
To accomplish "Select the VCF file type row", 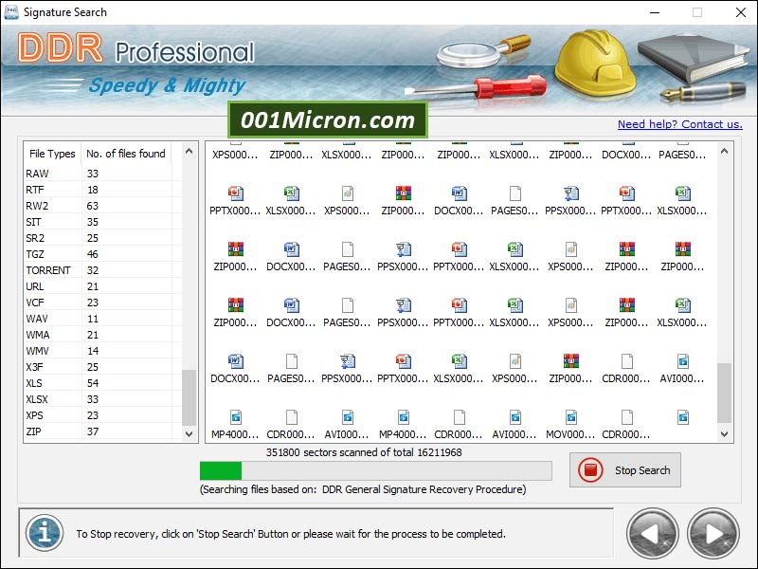I will point(99,303).
